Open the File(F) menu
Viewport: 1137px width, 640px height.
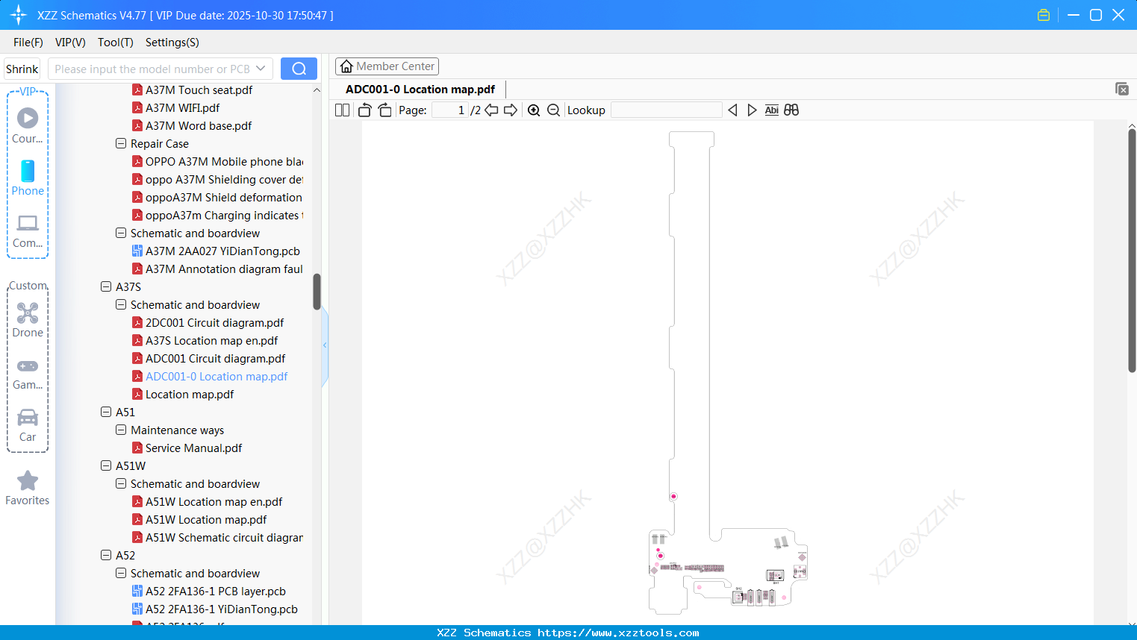(28, 43)
